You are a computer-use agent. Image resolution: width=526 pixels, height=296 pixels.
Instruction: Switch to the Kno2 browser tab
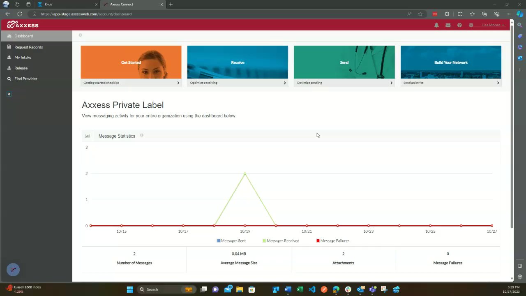67,4
